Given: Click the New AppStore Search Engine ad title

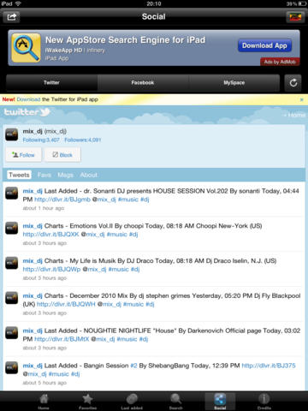Looking at the screenshot, I should pos(125,40).
